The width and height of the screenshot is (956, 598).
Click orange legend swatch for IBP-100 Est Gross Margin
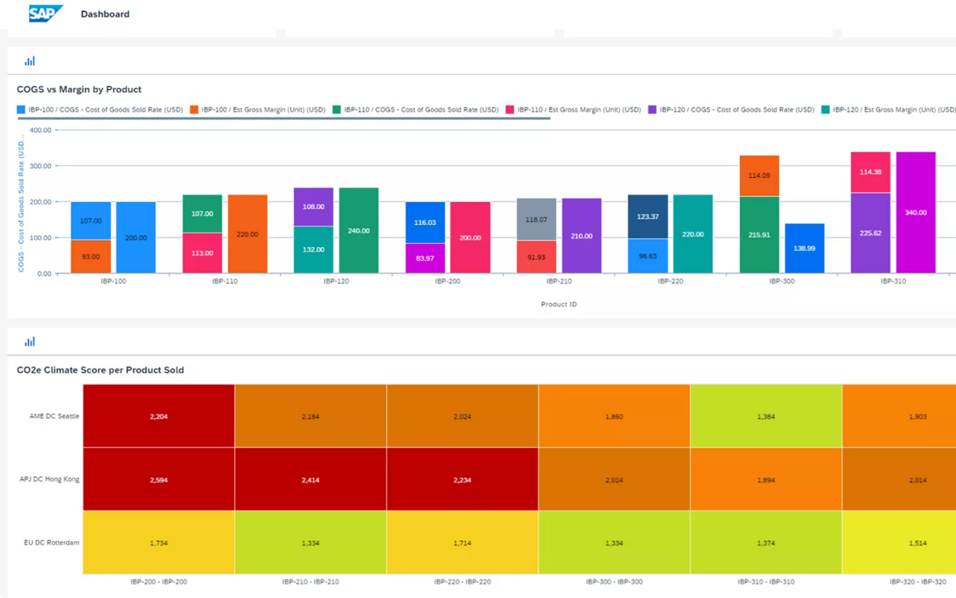click(x=194, y=109)
